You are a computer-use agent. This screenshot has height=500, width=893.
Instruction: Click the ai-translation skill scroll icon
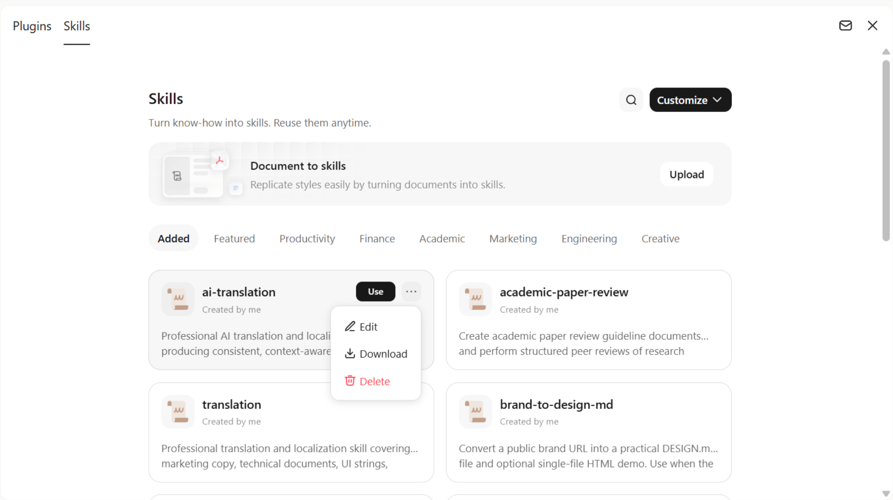point(178,299)
